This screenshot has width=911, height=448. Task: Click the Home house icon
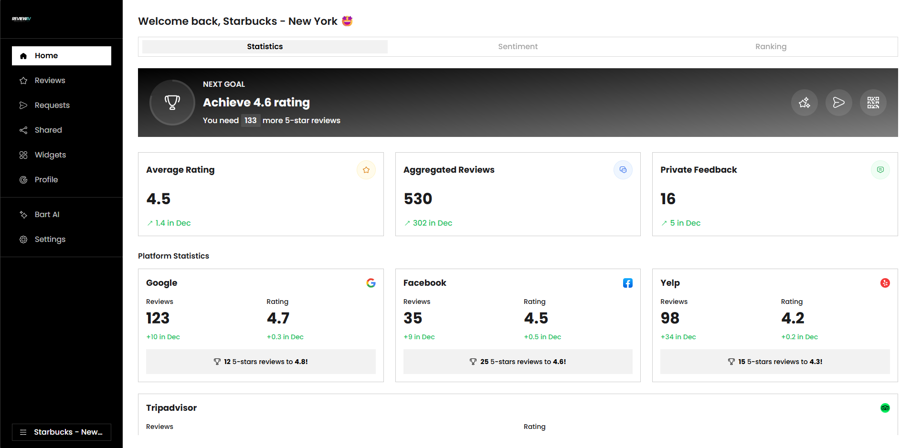coord(23,56)
